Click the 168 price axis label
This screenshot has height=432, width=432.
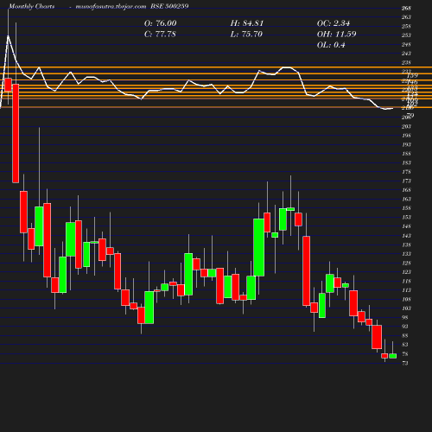pyautogui.click(x=406, y=190)
